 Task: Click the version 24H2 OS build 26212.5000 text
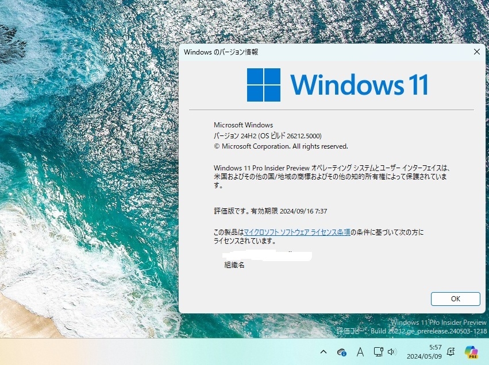(268, 136)
